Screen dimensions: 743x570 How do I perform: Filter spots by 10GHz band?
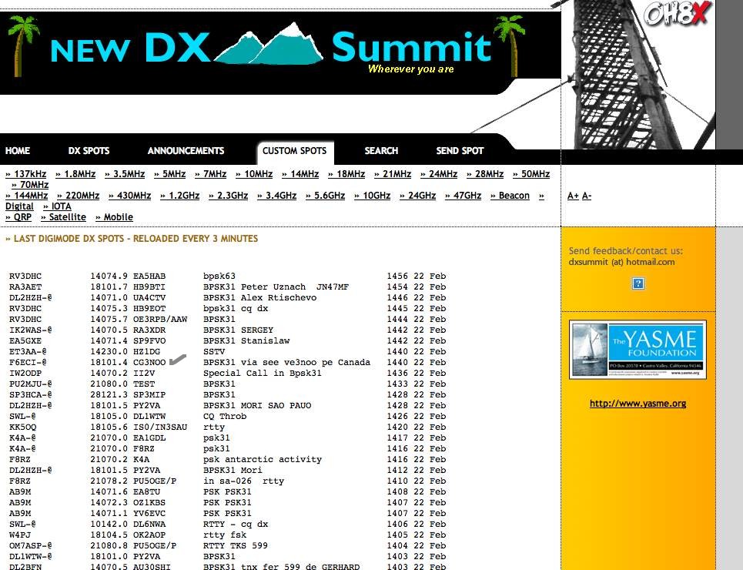(373, 196)
